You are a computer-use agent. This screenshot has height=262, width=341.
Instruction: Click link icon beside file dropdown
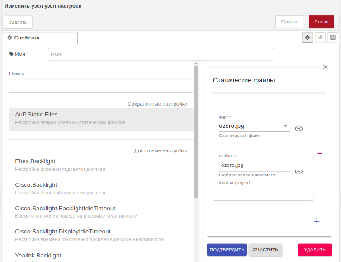[298, 129]
